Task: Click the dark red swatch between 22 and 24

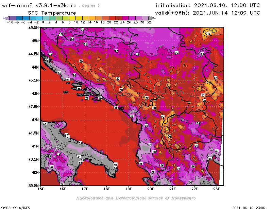Action: click(x=118, y=18)
